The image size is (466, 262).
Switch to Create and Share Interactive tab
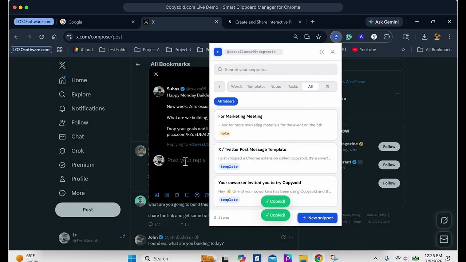[264, 22]
